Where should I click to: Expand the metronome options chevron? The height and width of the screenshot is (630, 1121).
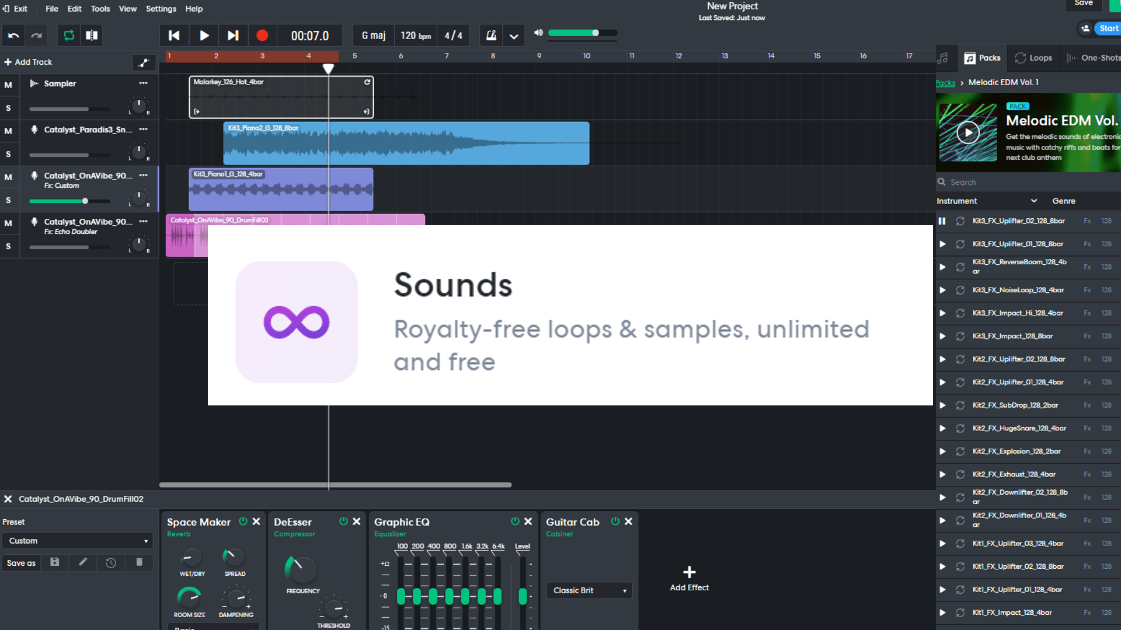(514, 36)
